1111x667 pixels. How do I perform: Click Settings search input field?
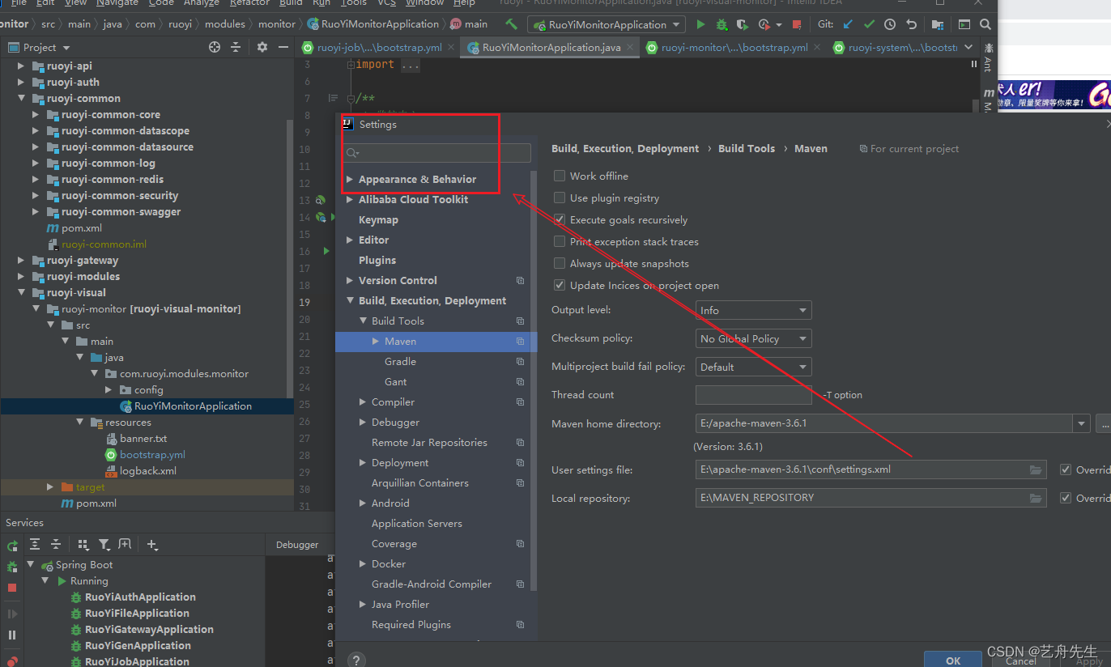[437, 153]
